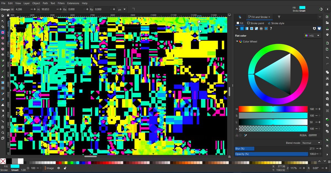Click the color picker eyedropper near RGBA
This screenshot has width=331, height=173.
click(245, 135)
